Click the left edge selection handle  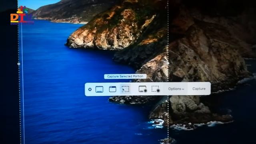click(19, 64)
